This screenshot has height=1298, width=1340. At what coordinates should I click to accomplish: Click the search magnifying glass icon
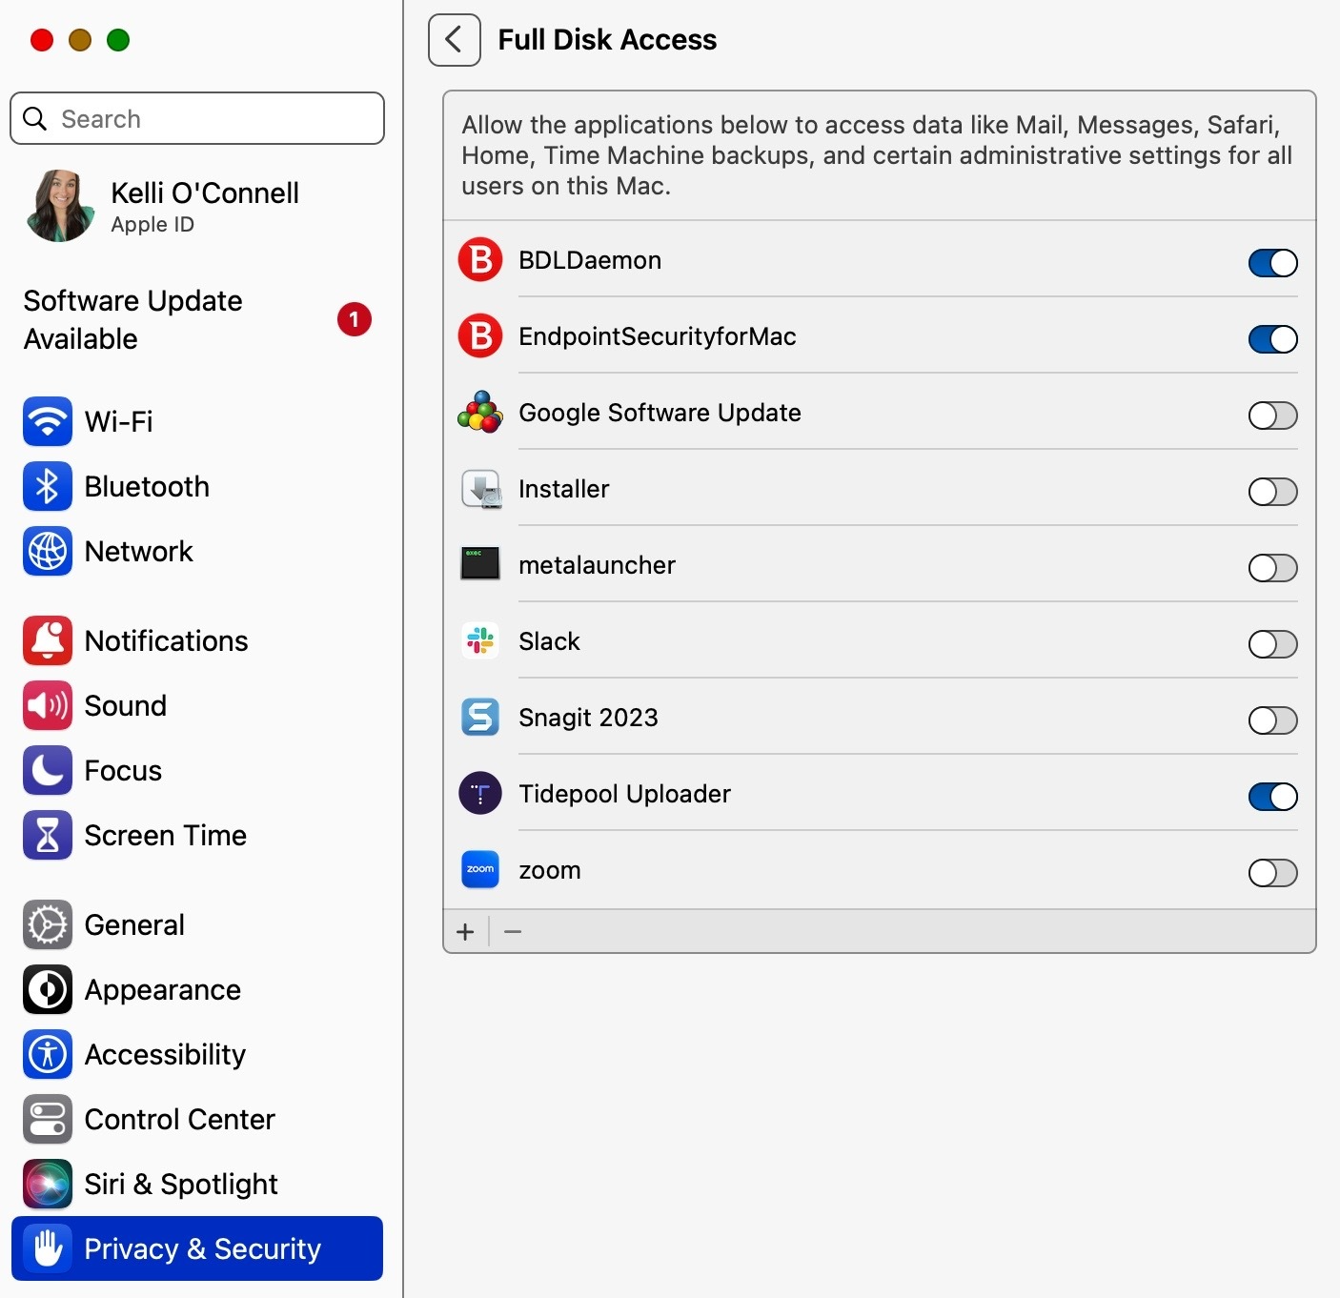point(34,118)
